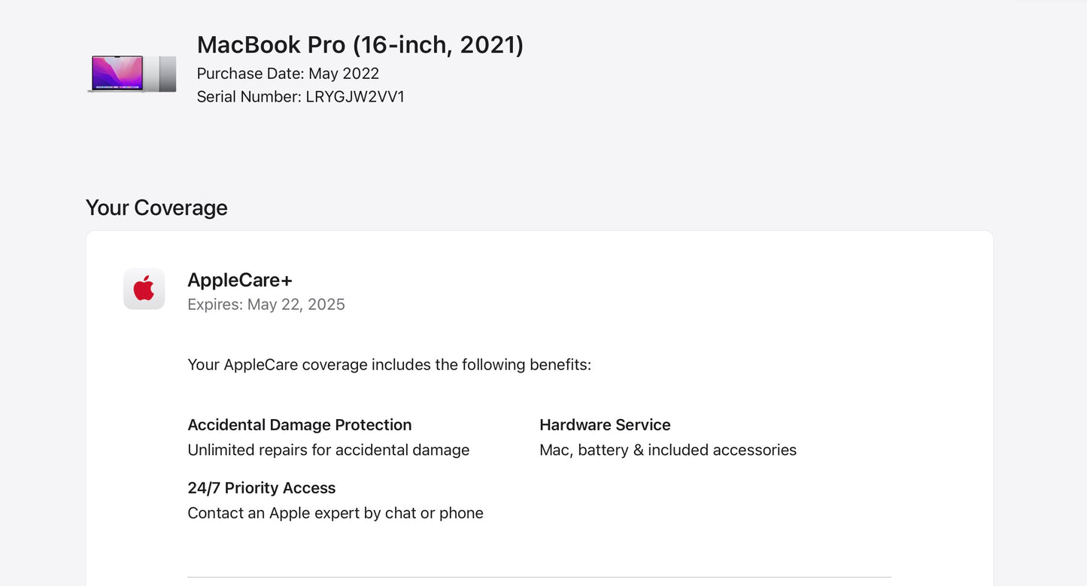Click the Hardware Service benefit label
Screen dimensions: 1087x586
[x=605, y=424]
